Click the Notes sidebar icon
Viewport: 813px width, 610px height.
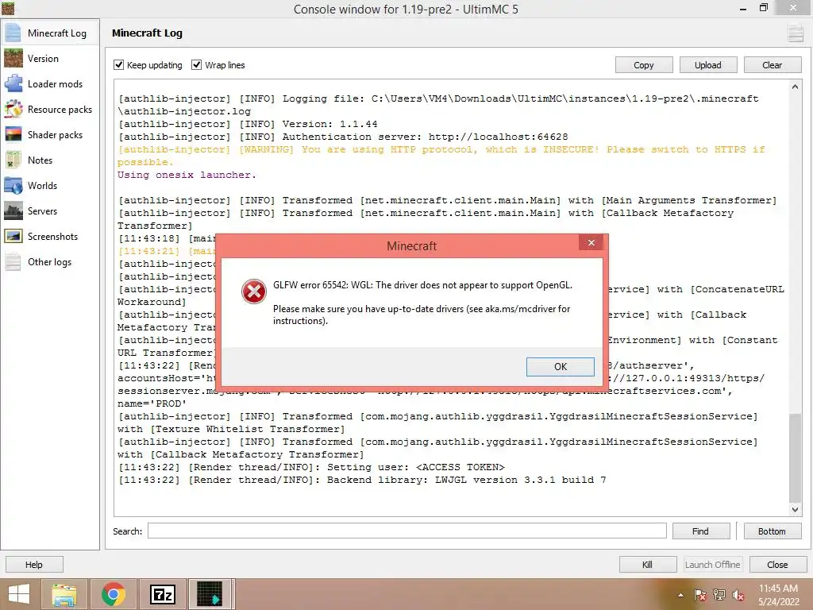[x=13, y=160]
